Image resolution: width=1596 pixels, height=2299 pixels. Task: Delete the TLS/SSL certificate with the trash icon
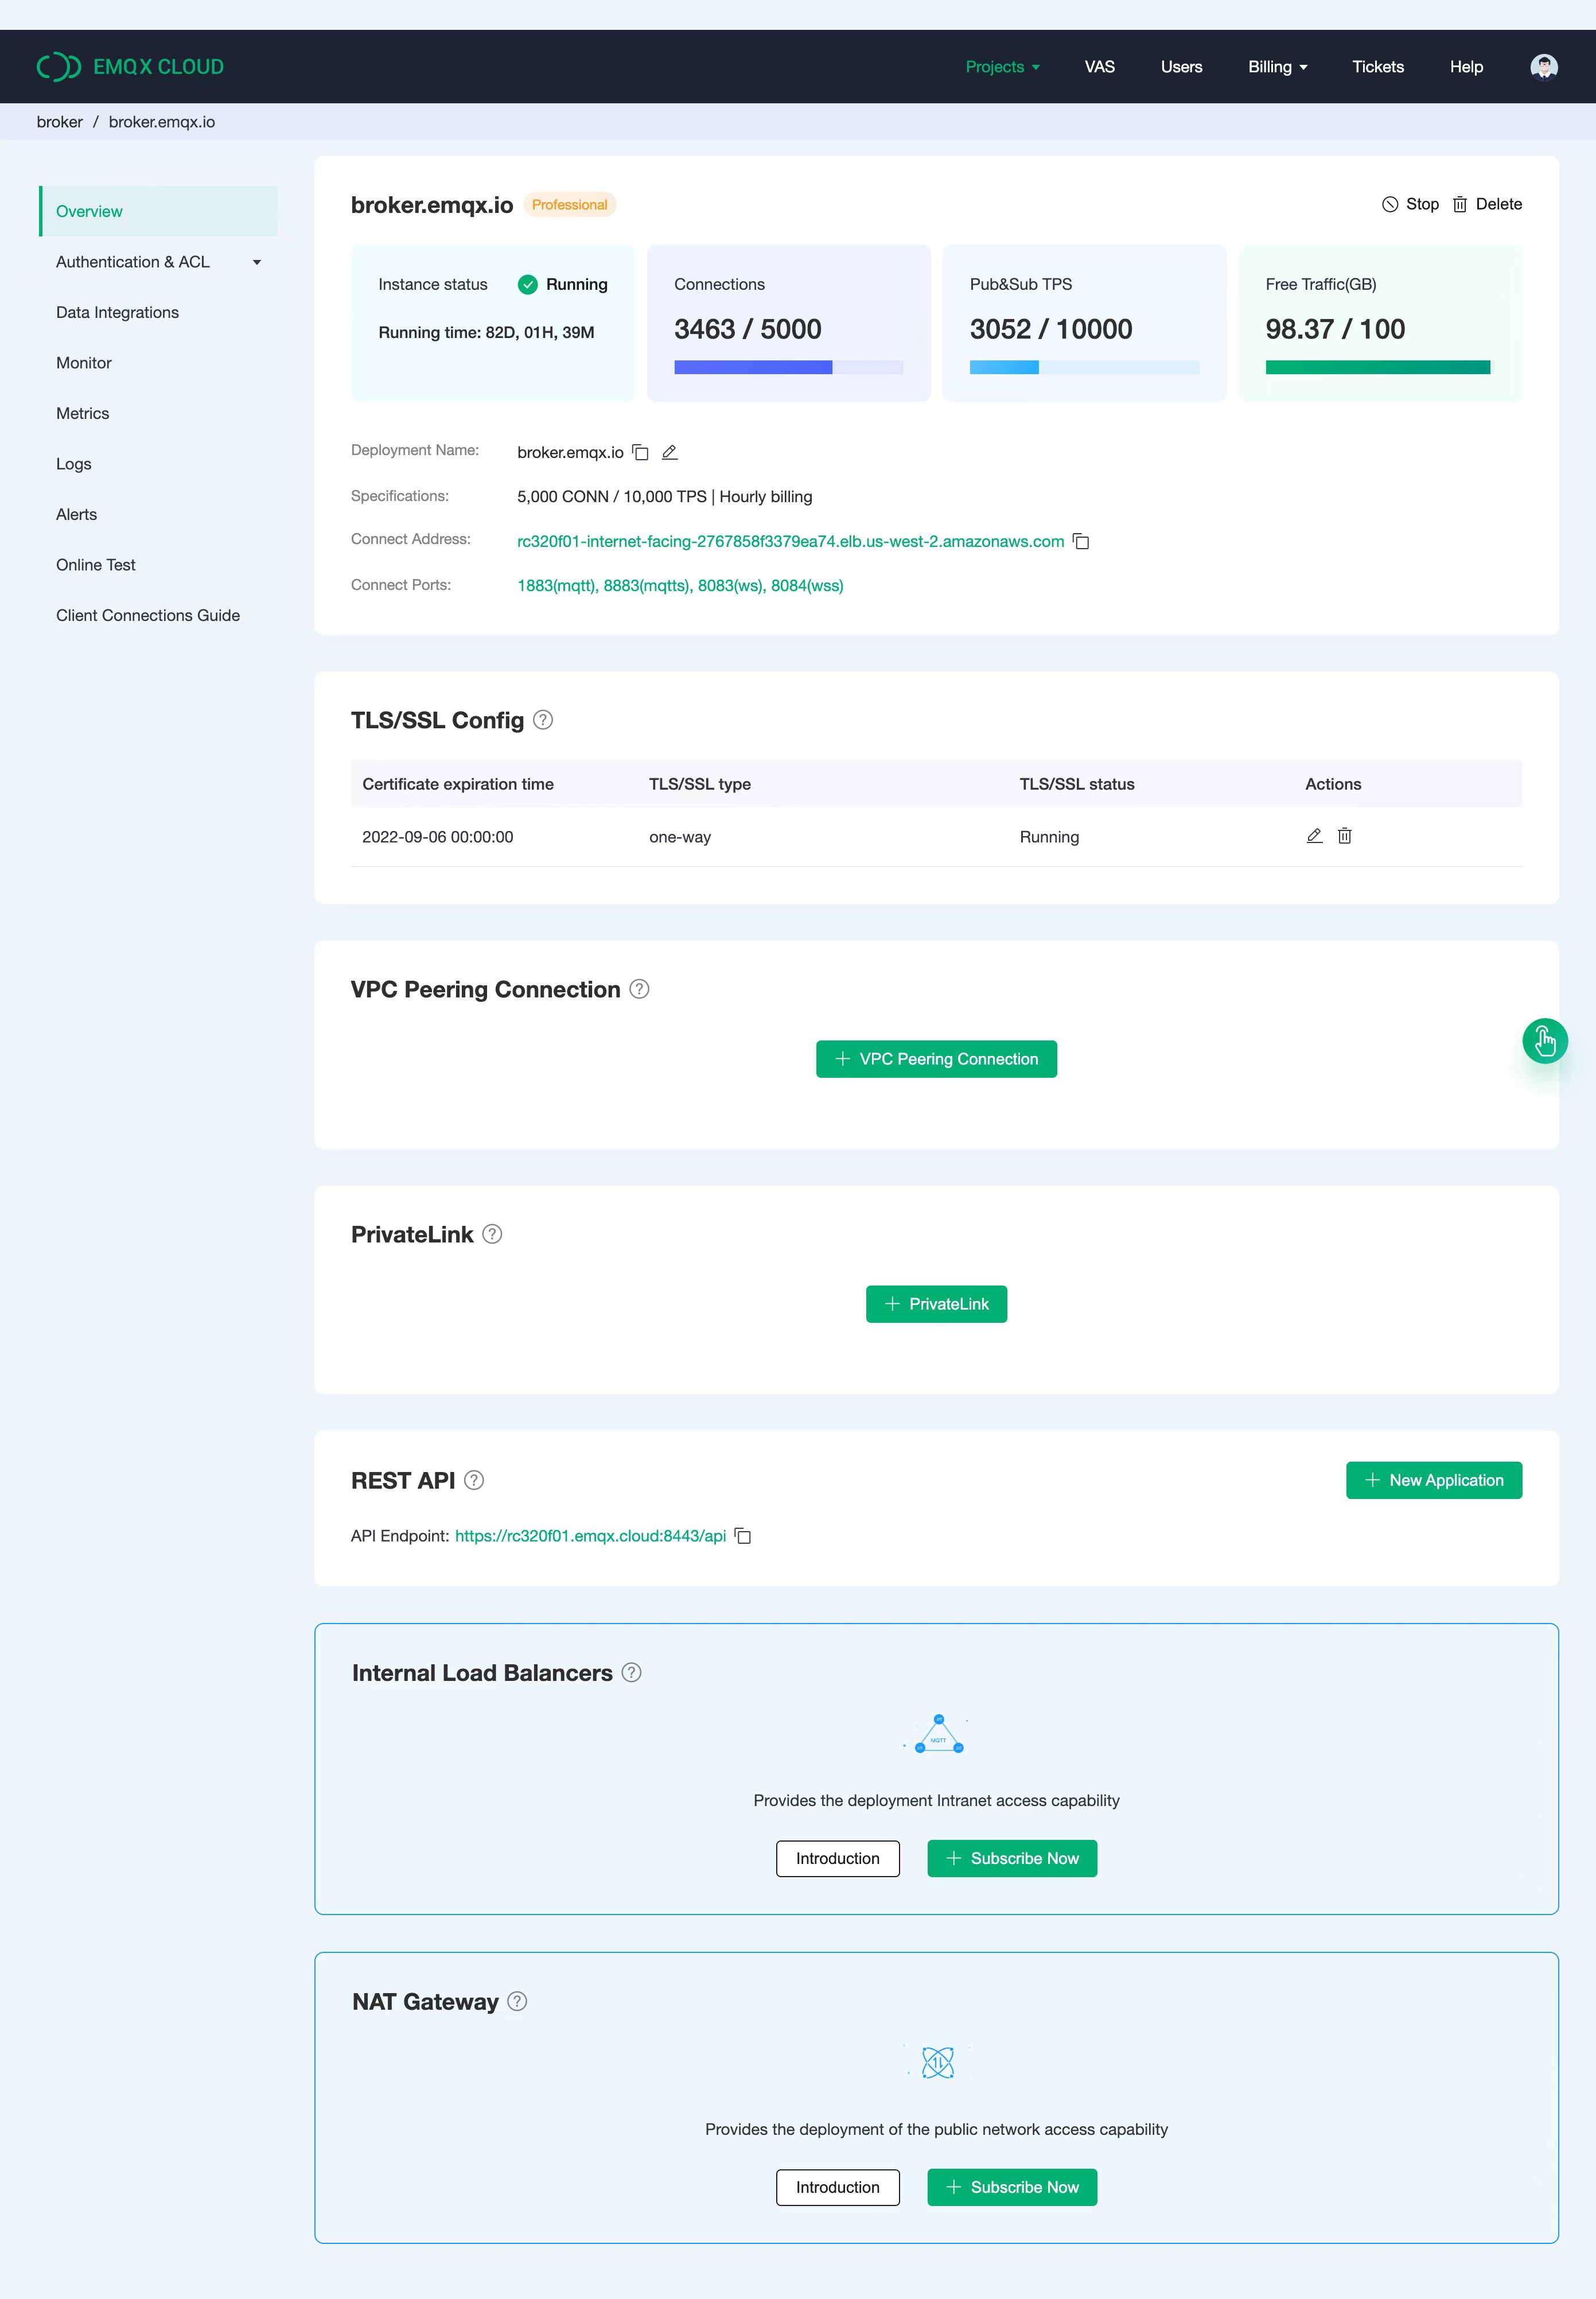[1345, 836]
